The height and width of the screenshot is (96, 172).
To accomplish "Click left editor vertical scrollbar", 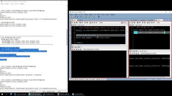I will coord(126,35).
